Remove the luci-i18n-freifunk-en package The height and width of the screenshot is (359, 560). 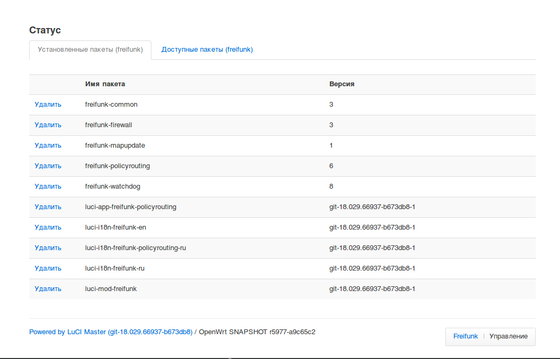[x=48, y=227]
